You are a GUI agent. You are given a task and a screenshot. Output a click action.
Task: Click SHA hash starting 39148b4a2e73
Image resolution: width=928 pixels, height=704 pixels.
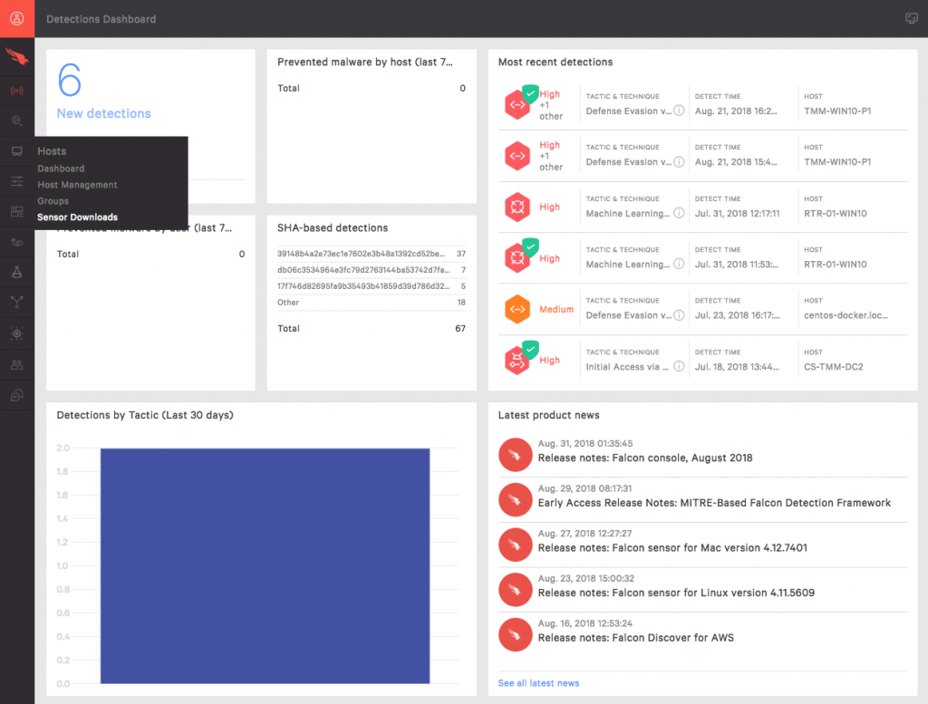pyautogui.click(x=361, y=254)
